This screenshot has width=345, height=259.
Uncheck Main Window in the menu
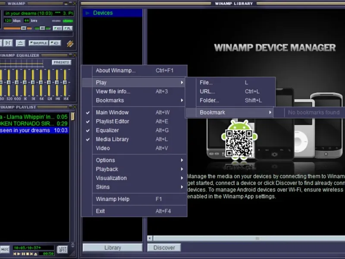pyautogui.click(x=135, y=113)
